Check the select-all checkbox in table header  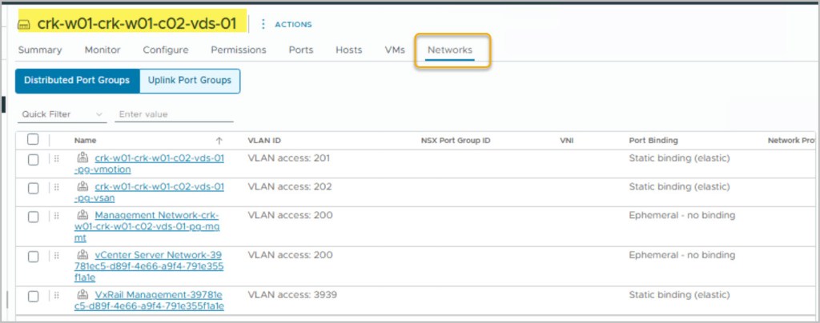point(33,140)
